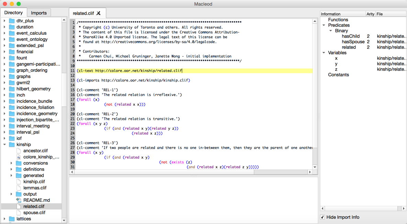Uncheck the Hide Import Info checkbox
The image size is (407, 224).
(x=322, y=217)
